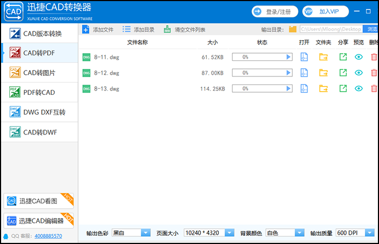Select the file name 8-11.dwg
Screen dimensions: 379x244
click(107, 57)
